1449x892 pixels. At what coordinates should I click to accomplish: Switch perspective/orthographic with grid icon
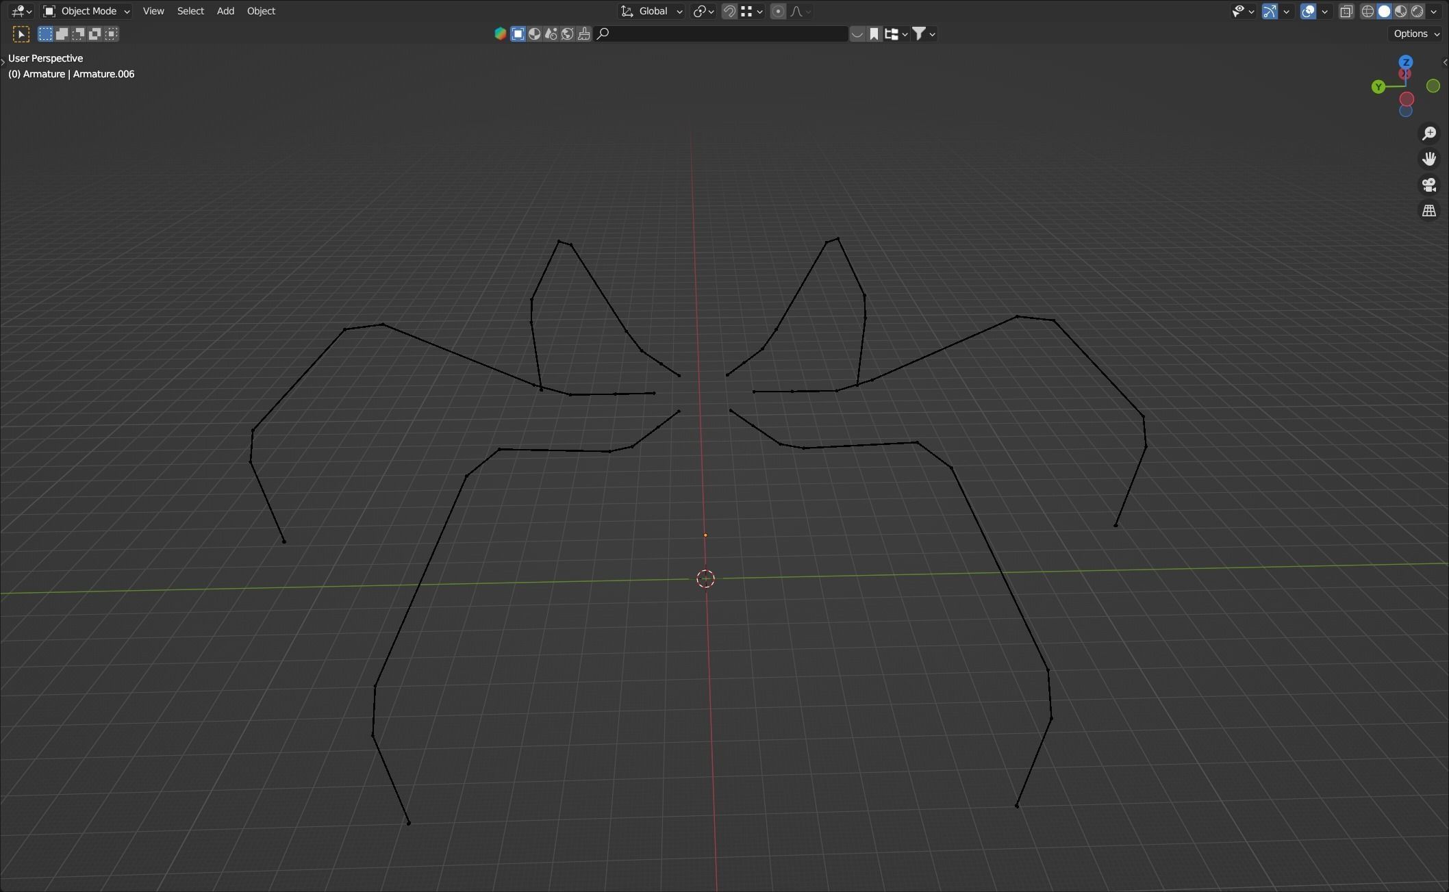pyautogui.click(x=1429, y=211)
